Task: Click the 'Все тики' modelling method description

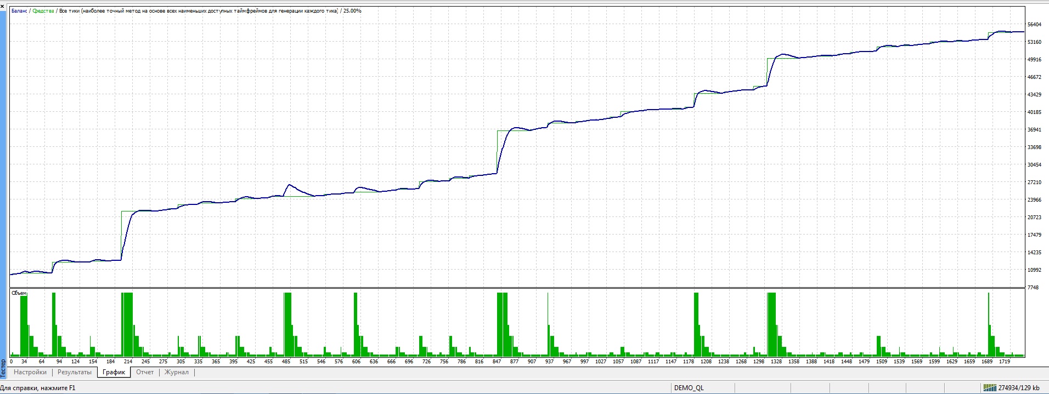Action: point(198,11)
